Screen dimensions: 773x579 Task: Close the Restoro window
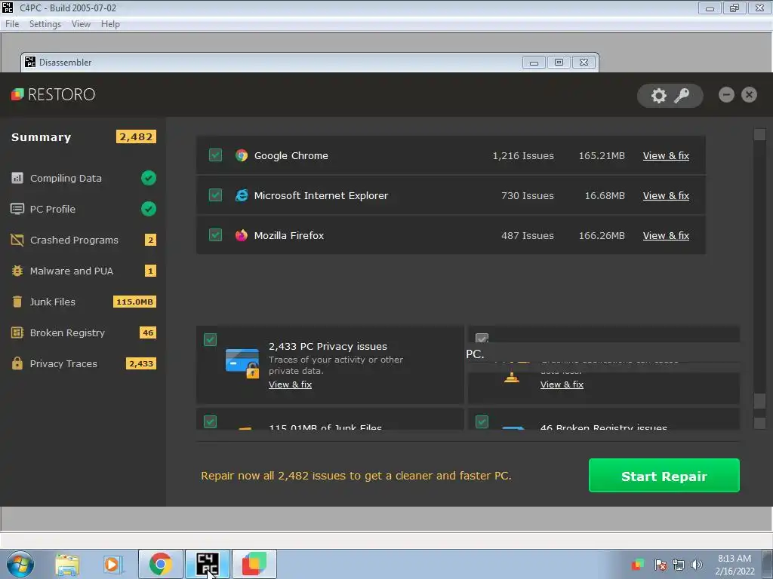click(750, 94)
